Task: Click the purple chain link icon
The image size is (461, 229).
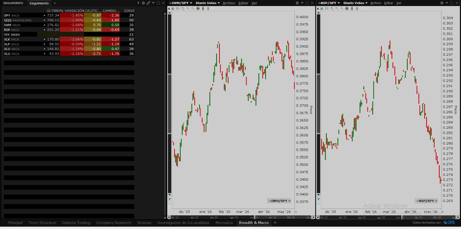Action: click(x=148, y=3)
